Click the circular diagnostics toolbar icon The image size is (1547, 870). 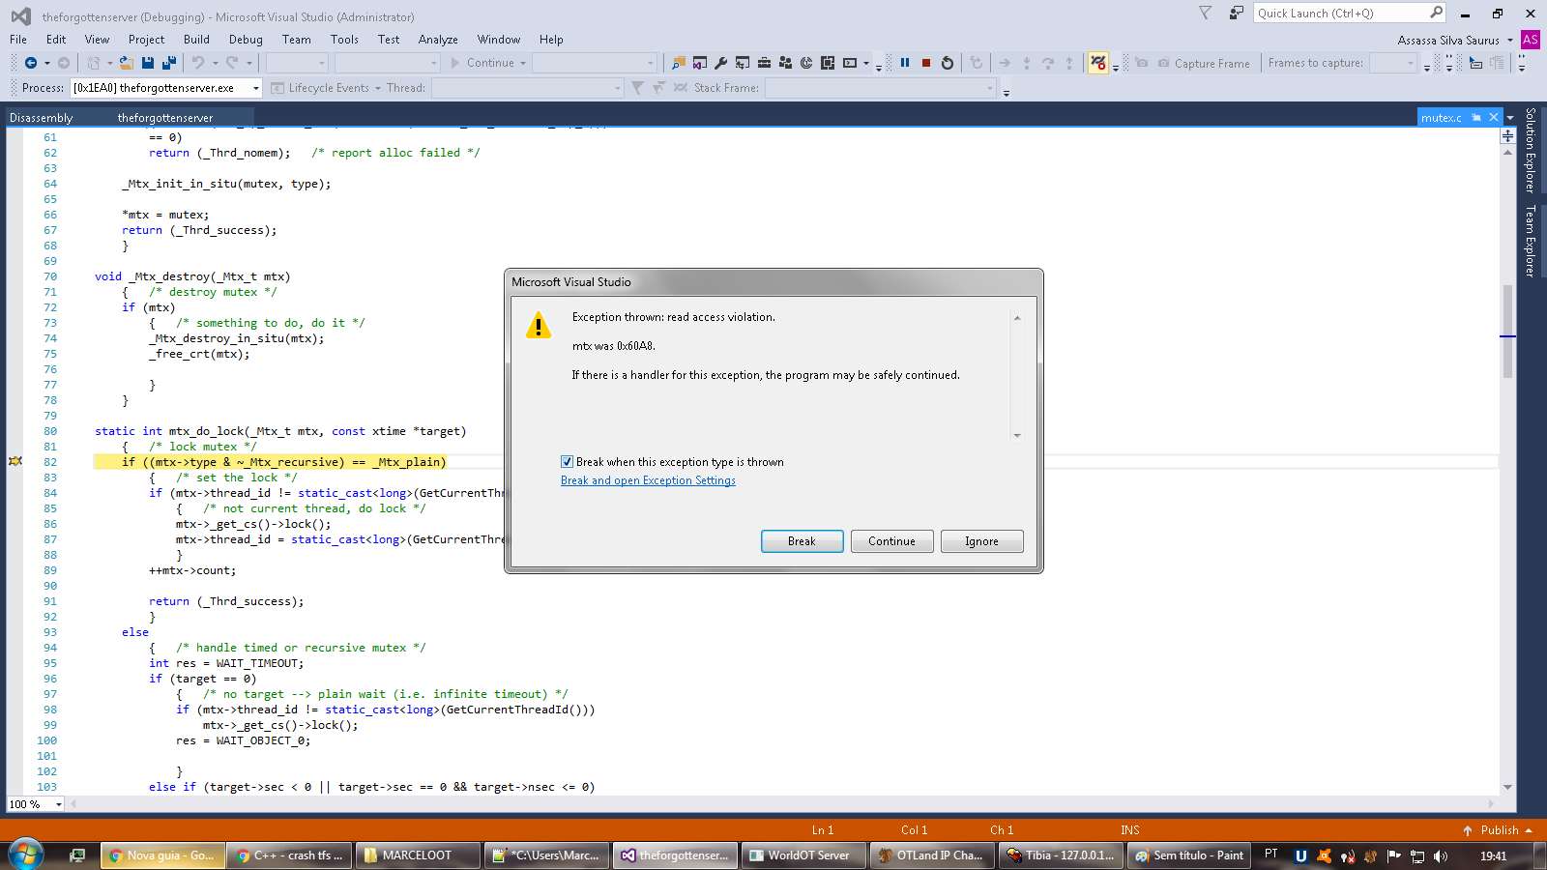(x=806, y=63)
